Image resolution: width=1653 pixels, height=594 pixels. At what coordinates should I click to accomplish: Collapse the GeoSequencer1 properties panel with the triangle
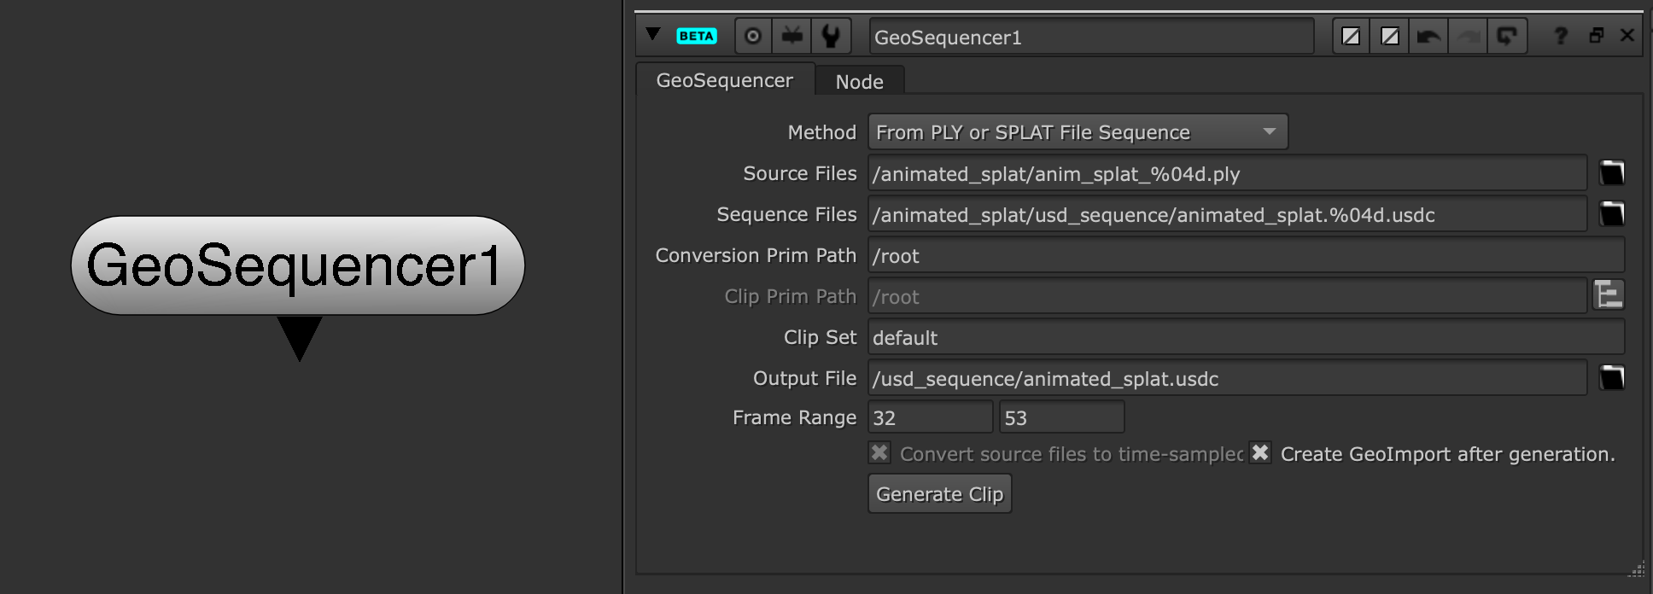pos(653,35)
